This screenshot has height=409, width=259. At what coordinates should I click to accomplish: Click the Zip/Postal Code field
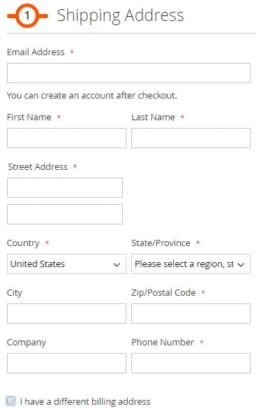pyautogui.click(x=191, y=313)
